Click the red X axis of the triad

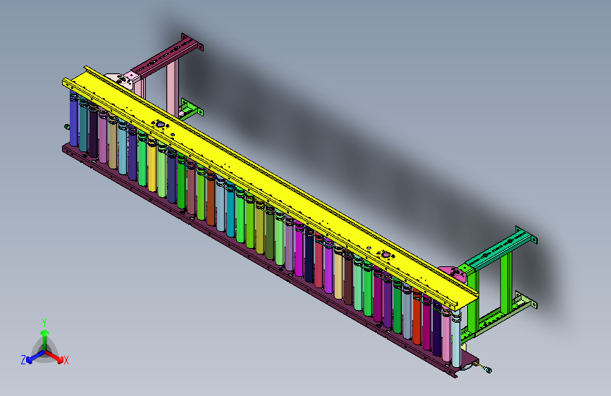[55, 356]
